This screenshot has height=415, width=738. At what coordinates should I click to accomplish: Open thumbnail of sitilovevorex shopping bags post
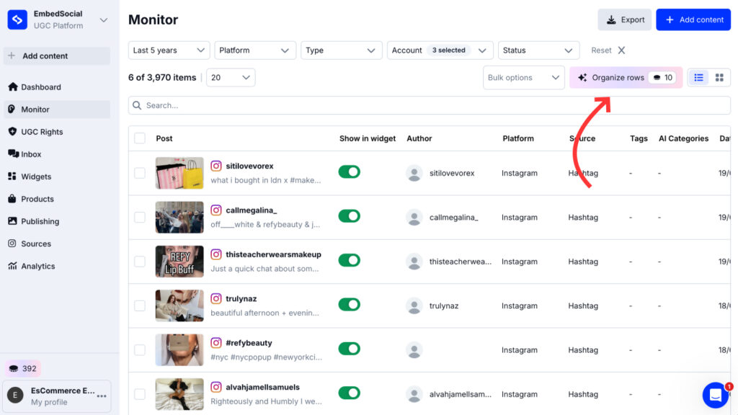click(x=179, y=173)
